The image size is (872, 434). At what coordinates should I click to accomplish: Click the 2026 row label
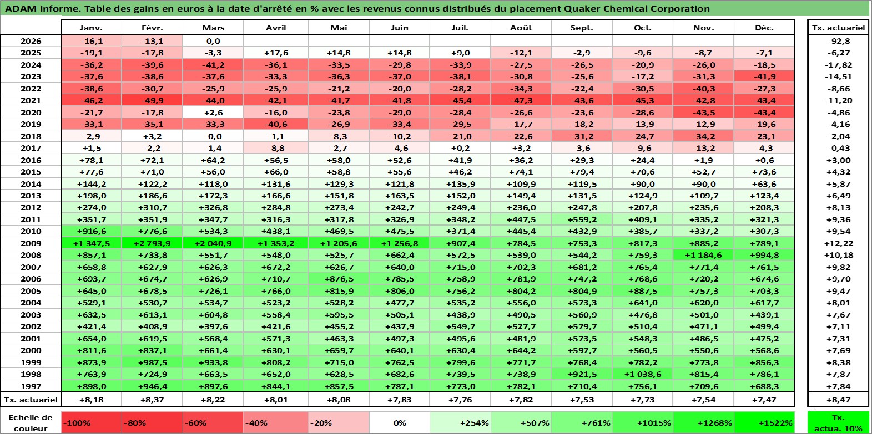tap(31, 41)
